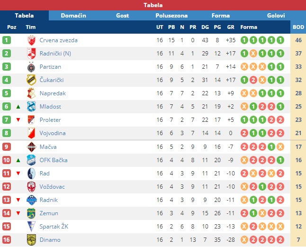Open the Radnički (N) team link
Viewport: 306px width, 247px height.
coord(55,53)
